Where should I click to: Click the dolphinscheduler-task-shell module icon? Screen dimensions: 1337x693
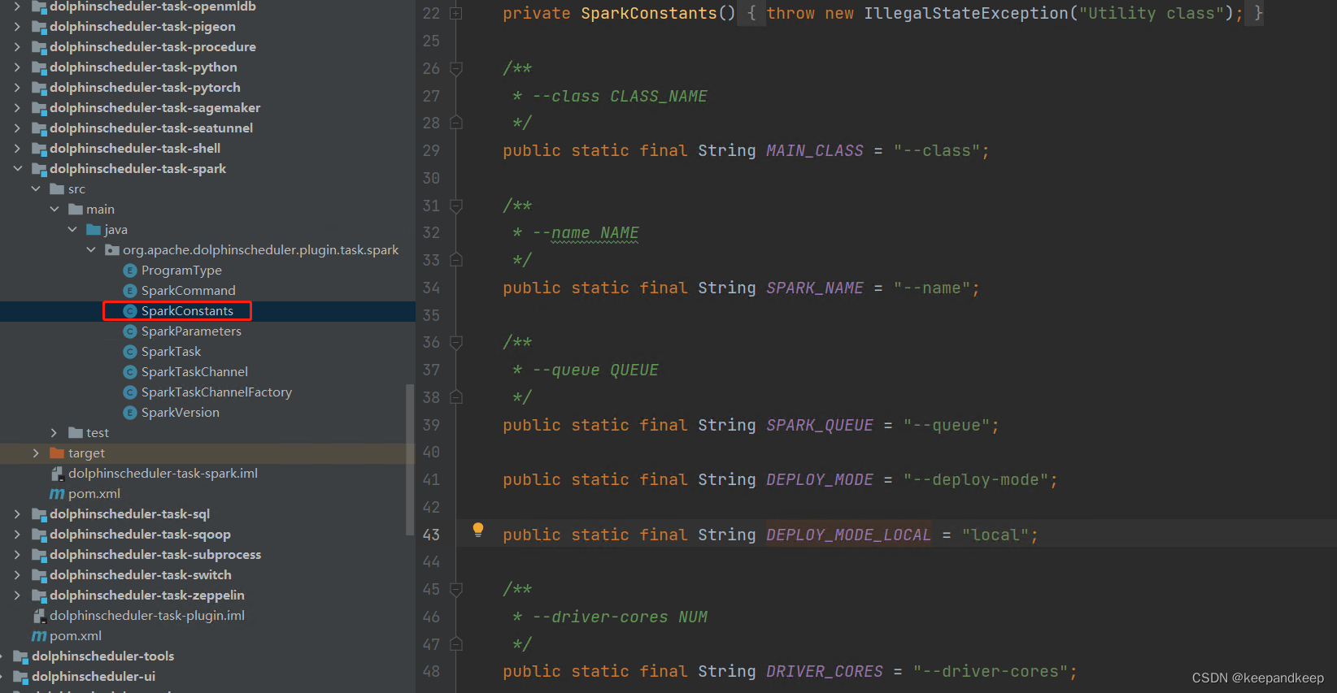[38, 149]
